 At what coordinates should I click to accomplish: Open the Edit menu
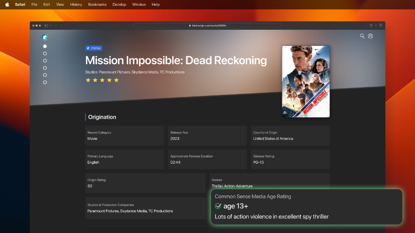[46, 5]
